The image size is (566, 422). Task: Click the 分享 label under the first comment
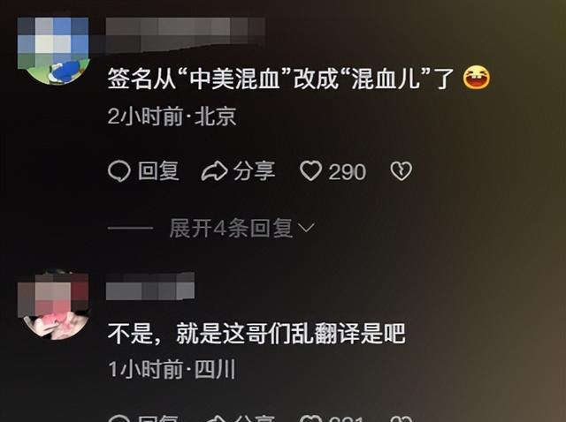pyautogui.click(x=254, y=170)
